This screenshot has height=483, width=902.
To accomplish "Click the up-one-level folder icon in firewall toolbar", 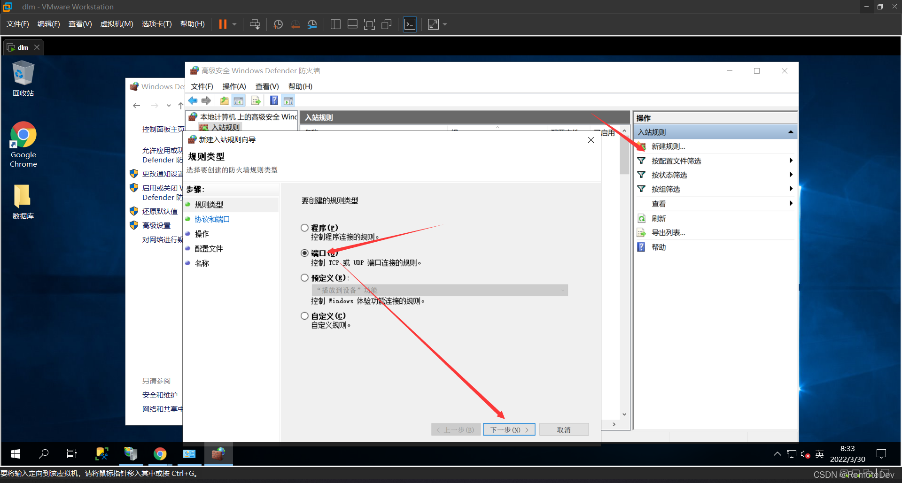I will (x=225, y=100).
